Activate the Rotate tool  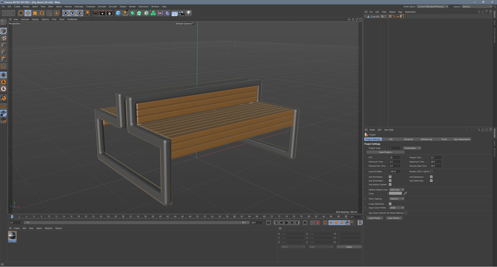(42, 13)
